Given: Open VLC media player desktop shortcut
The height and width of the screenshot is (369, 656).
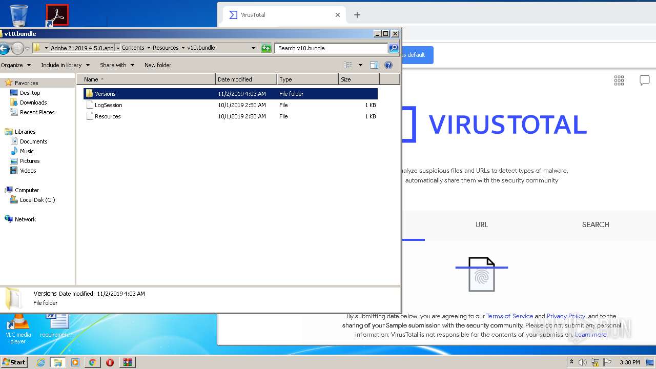Looking at the screenshot, I should (x=18, y=330).
